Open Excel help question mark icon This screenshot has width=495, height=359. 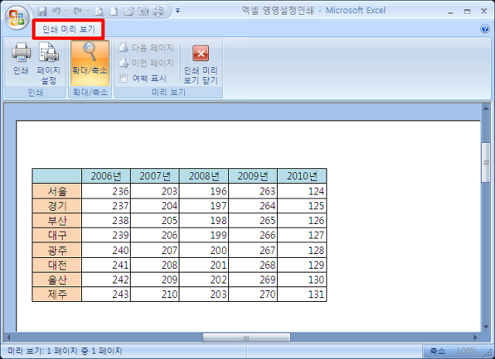(485, 29)
